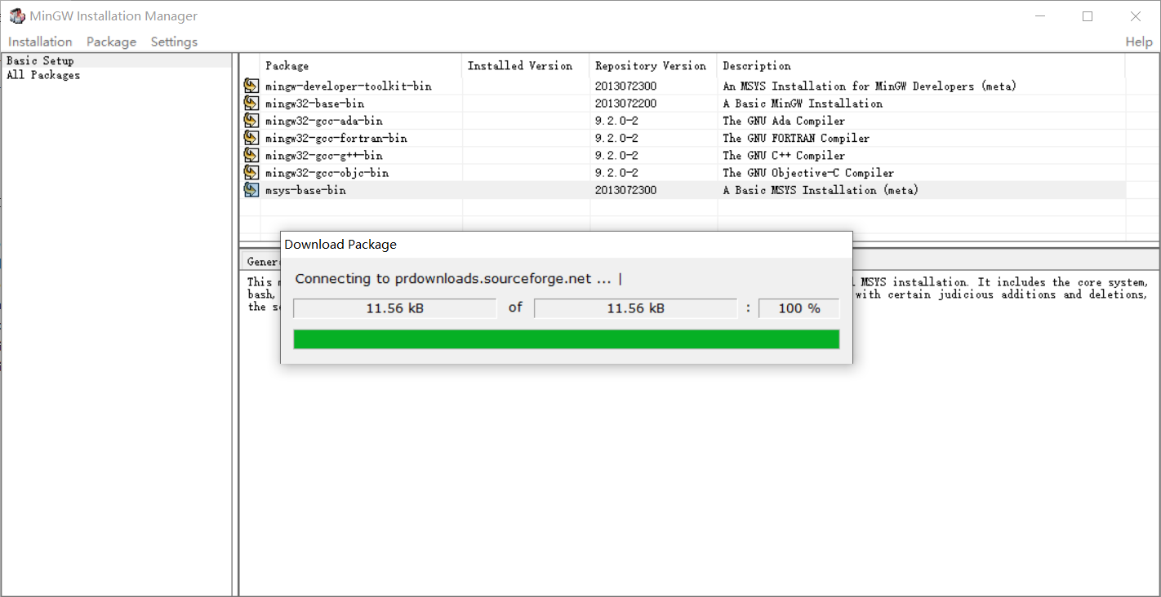Click 'An MSYS Installation for MinGW Developers' description

pyautogui.click(x=870, y=86)
